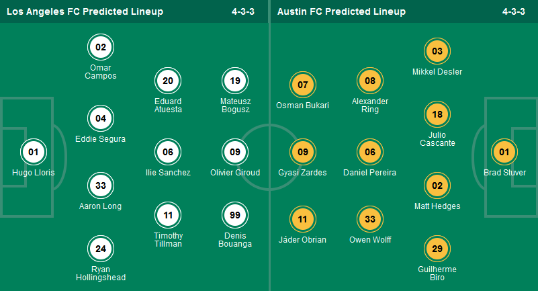This screenshot has width=538, height=291.
Task: Select Ilie Sanchez number 06 badge
Action: (168, 152)
